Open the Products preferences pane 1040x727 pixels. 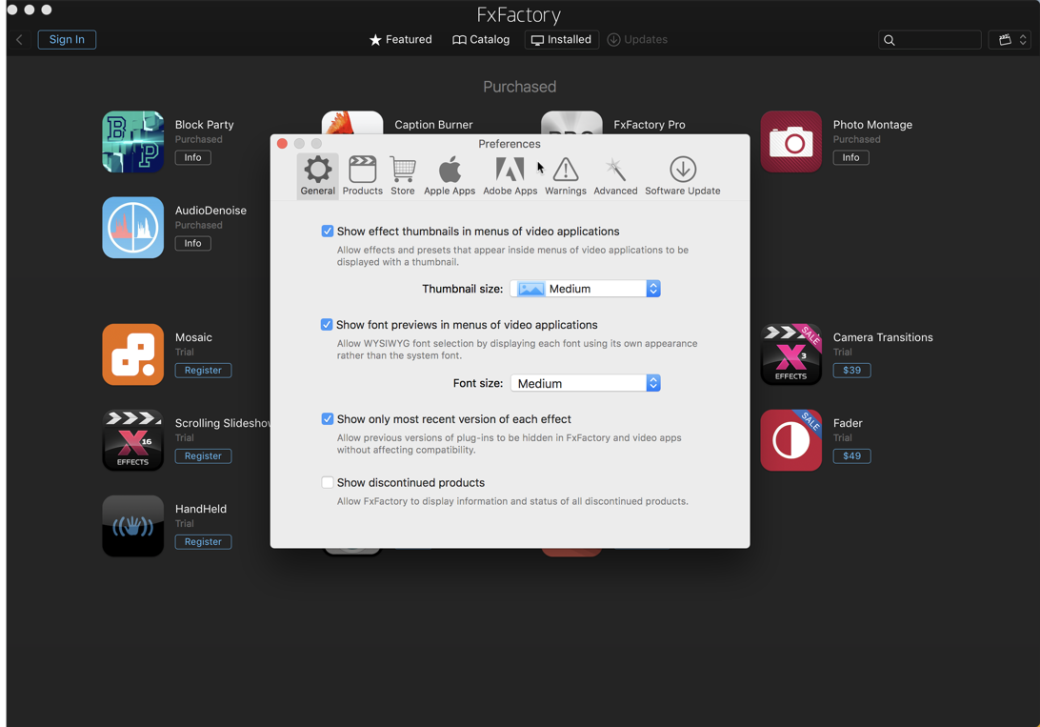[x=362, y=176]
